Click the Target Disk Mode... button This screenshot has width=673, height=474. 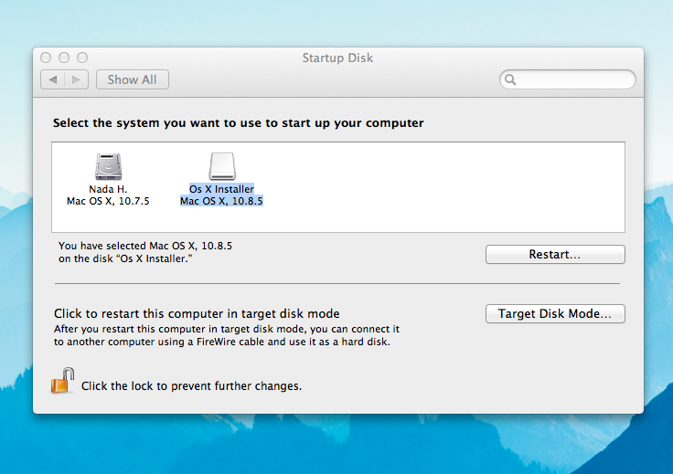tap(555, 313)
